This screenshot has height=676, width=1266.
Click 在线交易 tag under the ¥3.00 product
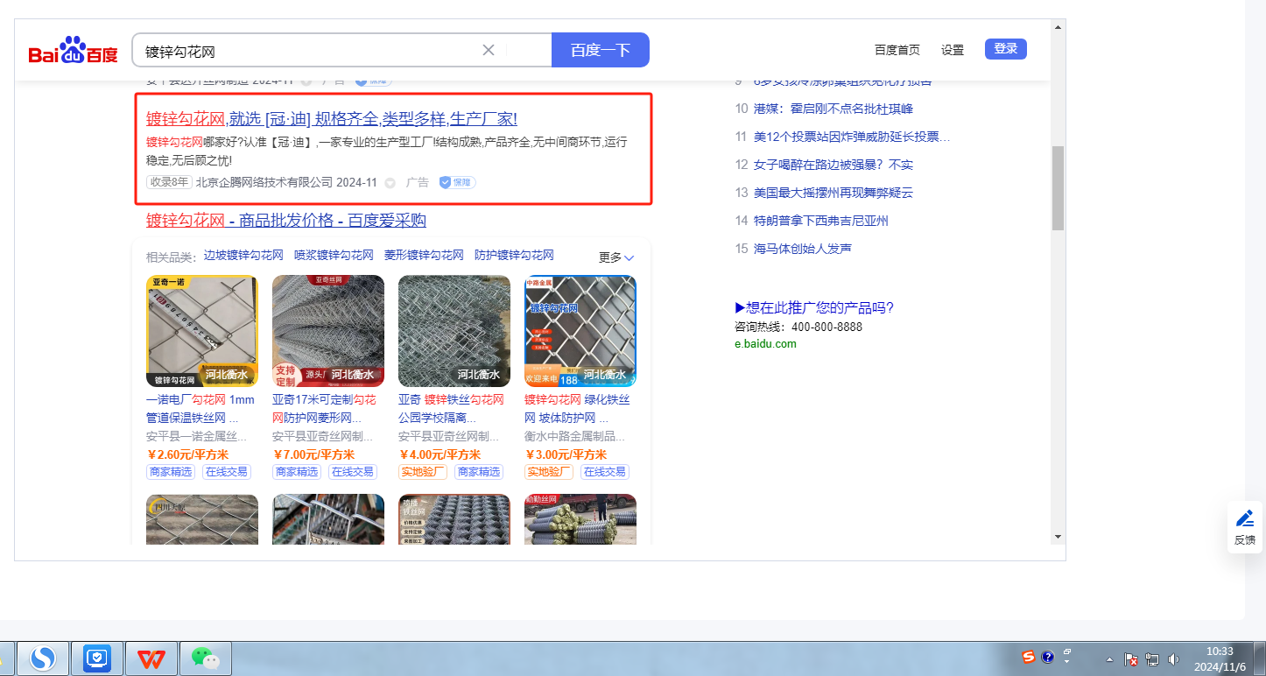603,472
